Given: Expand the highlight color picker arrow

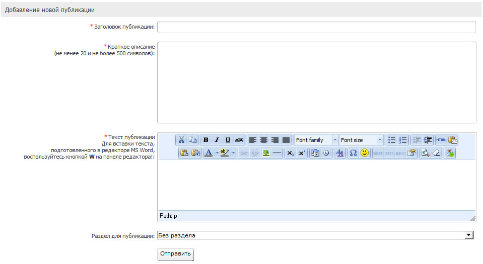Looking at the screenshot, I should pos(233,153).
